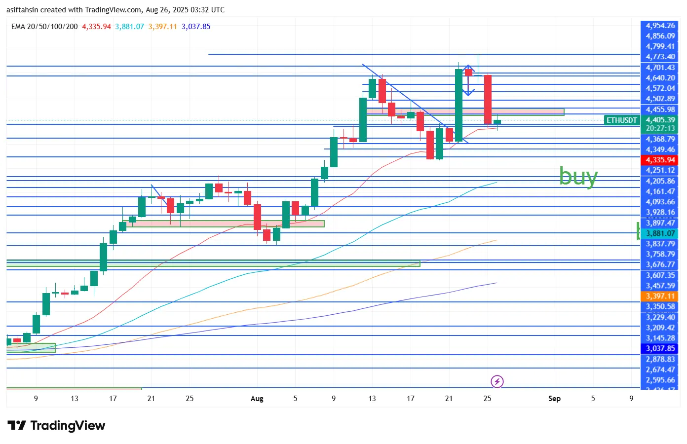Click price level label 4,093.66
687x444 pixels.
click(x=660, y=202)
